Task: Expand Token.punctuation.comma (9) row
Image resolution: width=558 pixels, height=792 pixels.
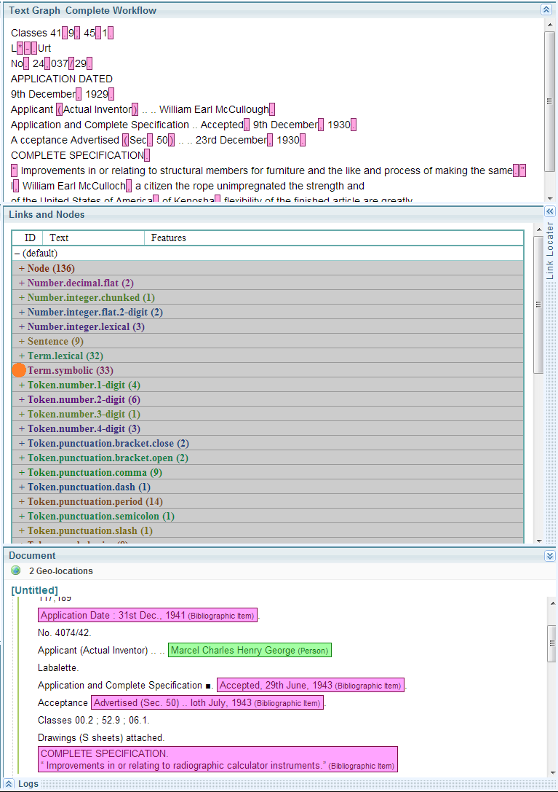Action: (x=22, y=473)
